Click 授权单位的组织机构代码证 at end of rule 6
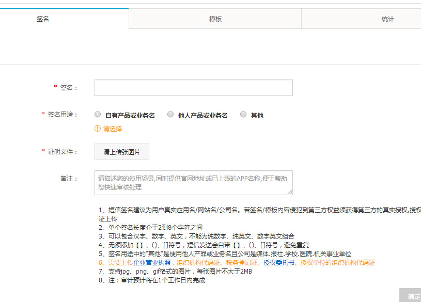421x302 pixels. click(x=337, y=263)
